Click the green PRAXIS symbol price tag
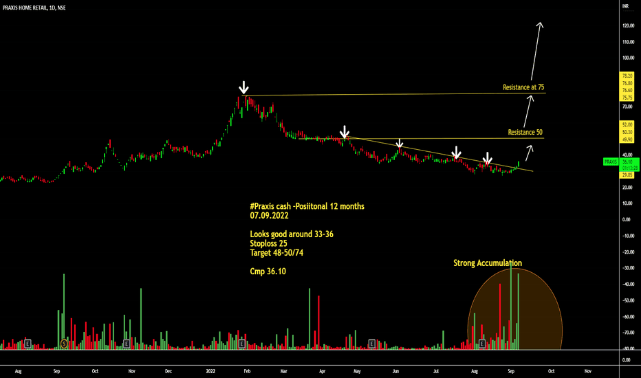 (610, 162)
